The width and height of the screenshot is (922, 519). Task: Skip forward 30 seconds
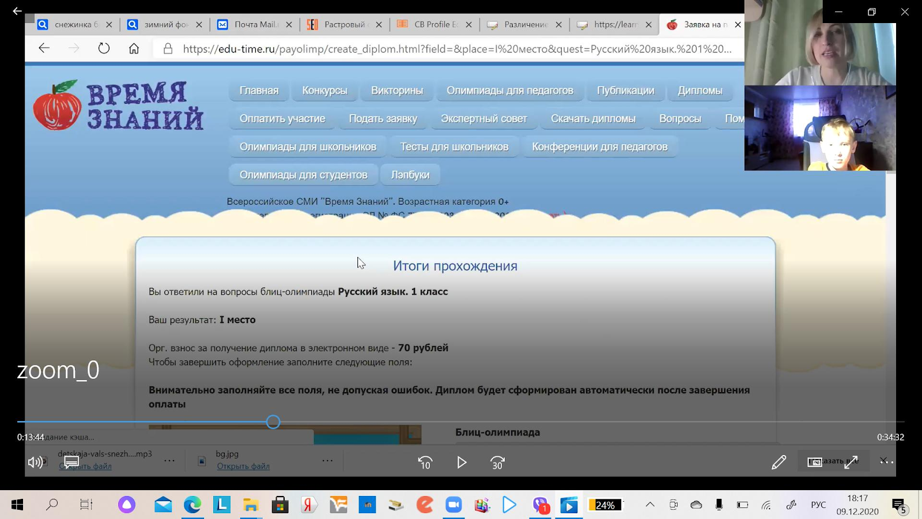497,462
